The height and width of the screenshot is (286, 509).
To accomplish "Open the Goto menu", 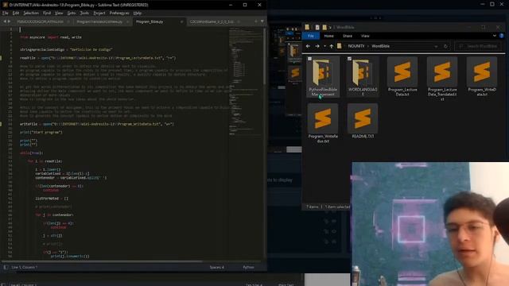I will click(x=72, y=13).
